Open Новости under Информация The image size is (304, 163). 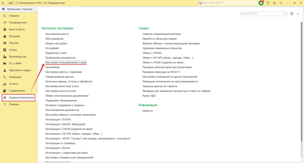[x=147, y=111]
